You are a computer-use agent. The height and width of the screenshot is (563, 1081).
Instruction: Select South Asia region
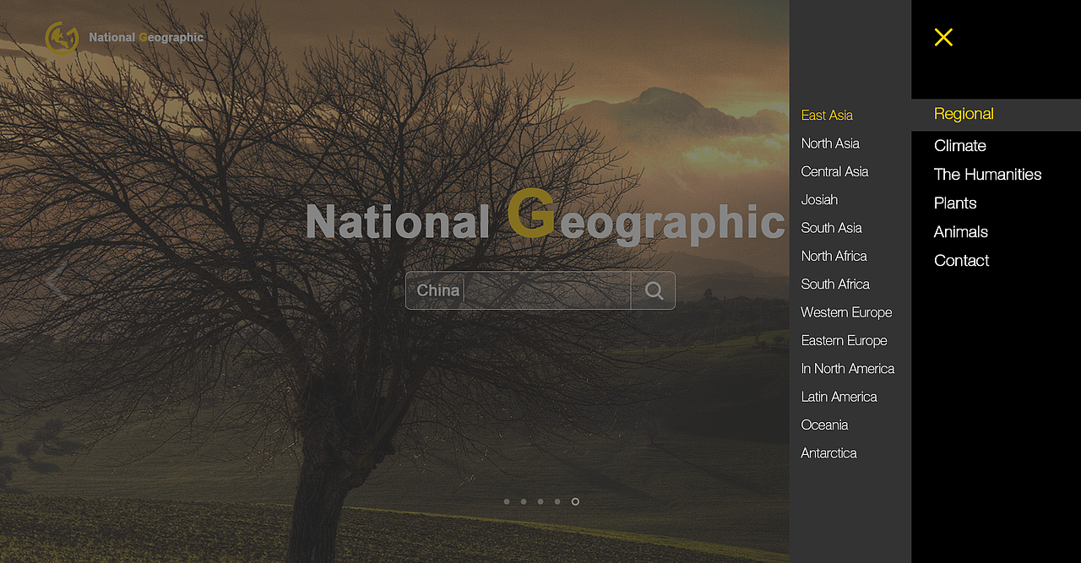831,228
